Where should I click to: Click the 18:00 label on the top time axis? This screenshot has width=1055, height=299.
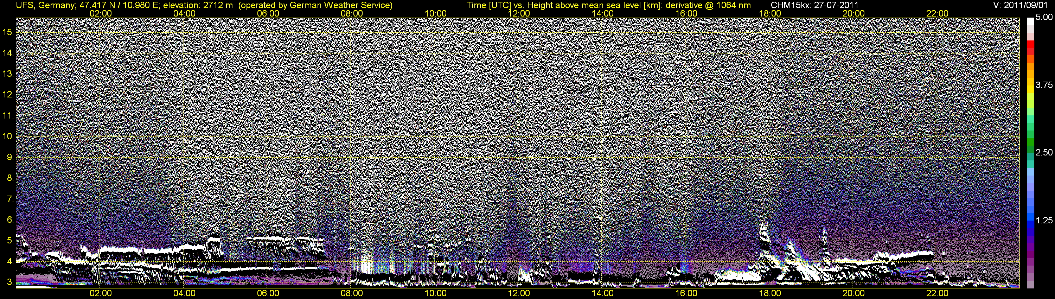tap(770, 13)
